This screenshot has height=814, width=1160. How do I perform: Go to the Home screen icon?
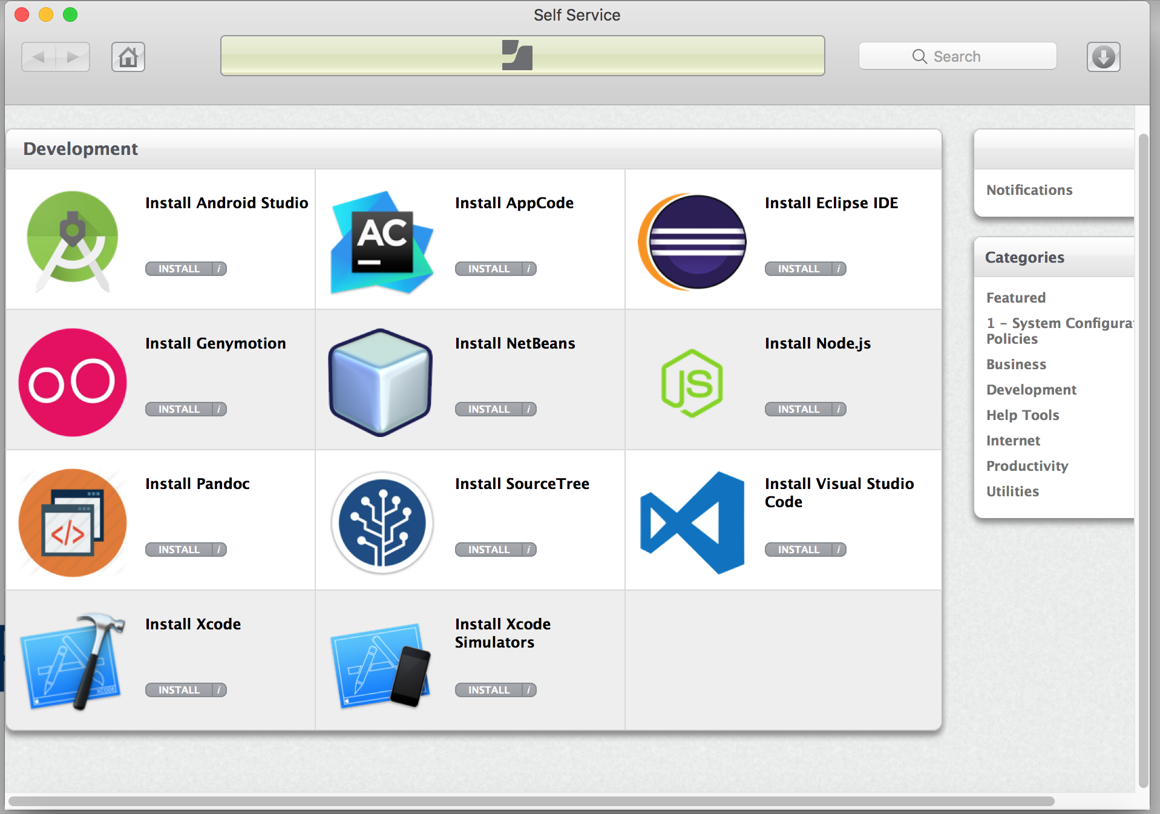pyautogui.click(x=128, y=57)
